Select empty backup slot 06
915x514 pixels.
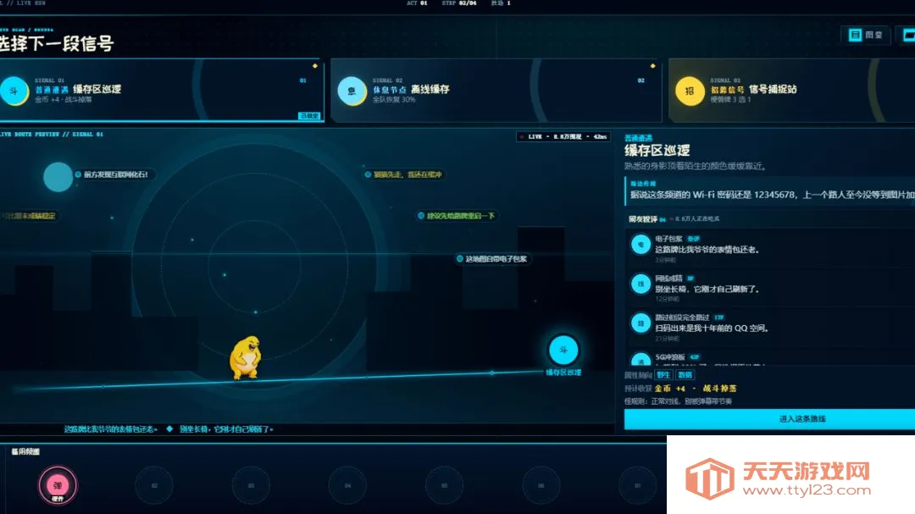coord(541,485)
